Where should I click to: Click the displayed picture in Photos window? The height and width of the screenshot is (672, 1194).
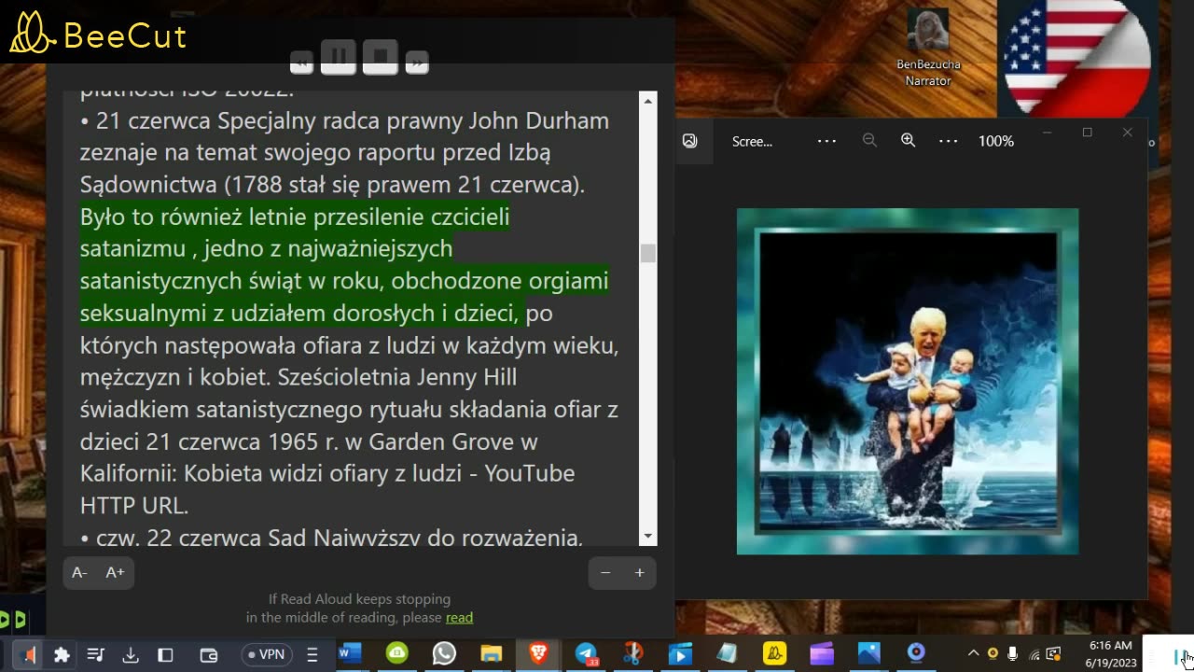click(908, 382)
